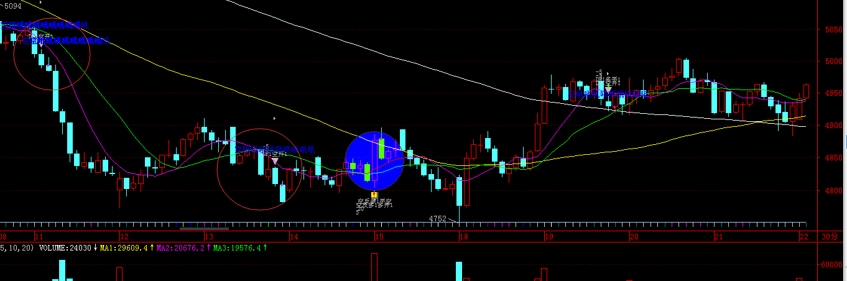This screenshot has height=281, width=847.
Task: Click the 4850 price axis label
Action: (x=834, y=158)
